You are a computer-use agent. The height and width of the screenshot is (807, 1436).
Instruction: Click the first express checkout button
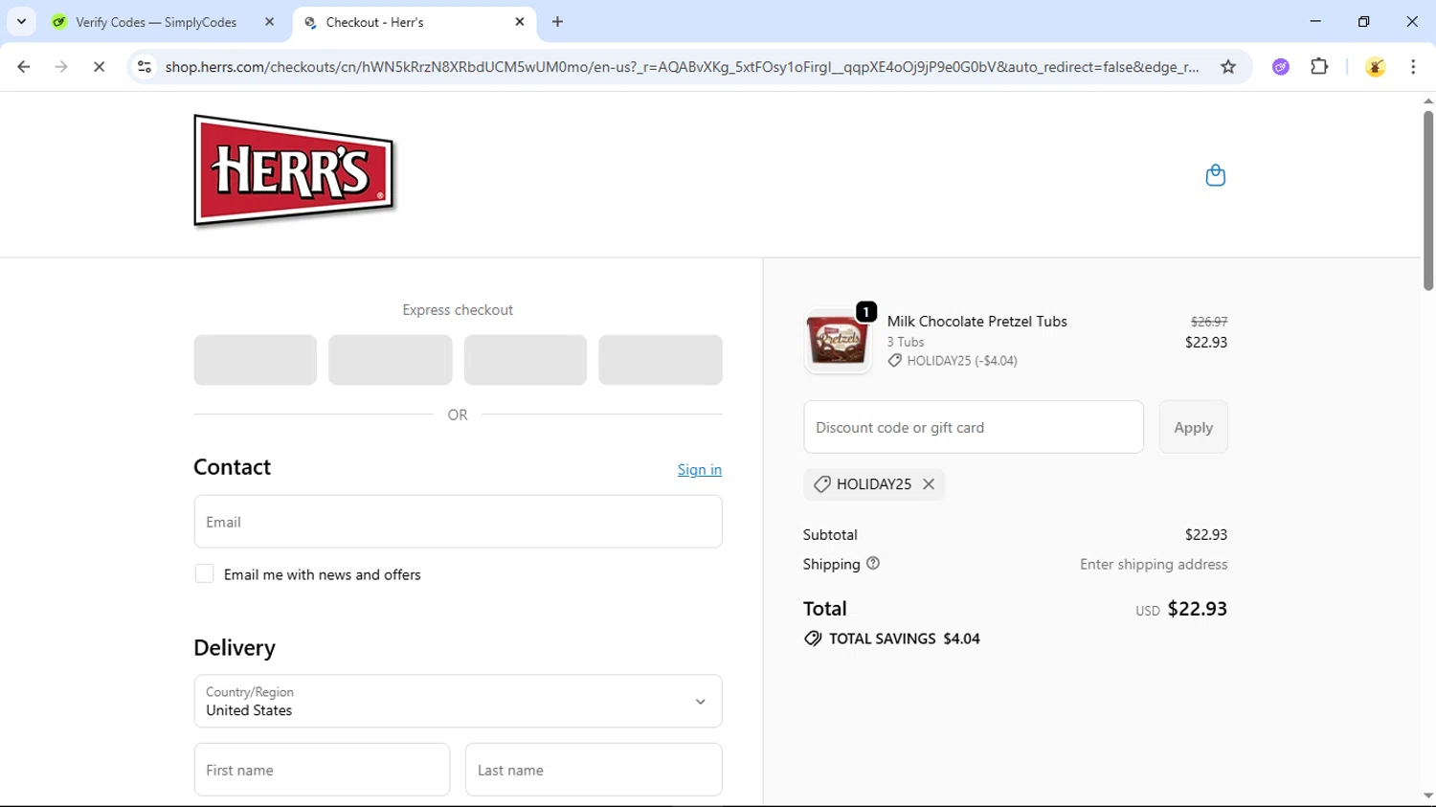pos(255,360)
